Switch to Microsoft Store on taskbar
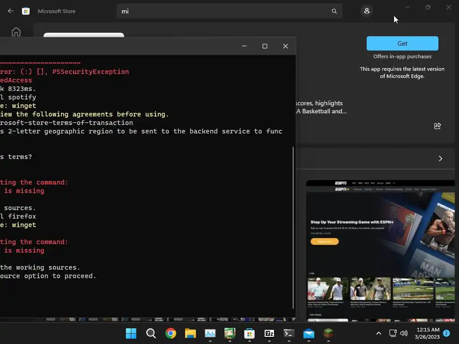 [249, 333]
